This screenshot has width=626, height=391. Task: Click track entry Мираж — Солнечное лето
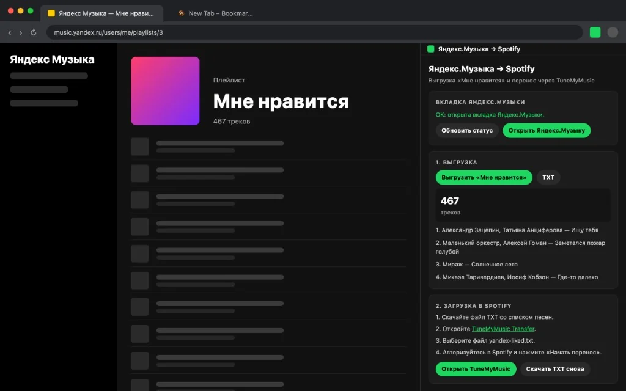coord(477,265)
